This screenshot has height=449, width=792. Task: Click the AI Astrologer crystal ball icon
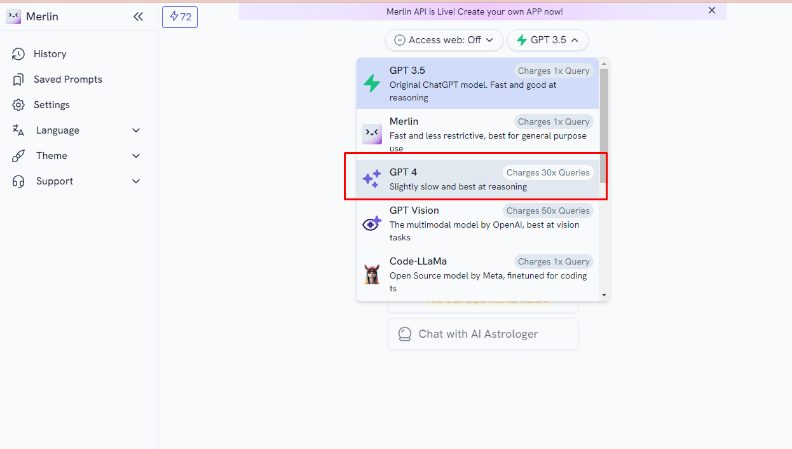tap(405, 334)
